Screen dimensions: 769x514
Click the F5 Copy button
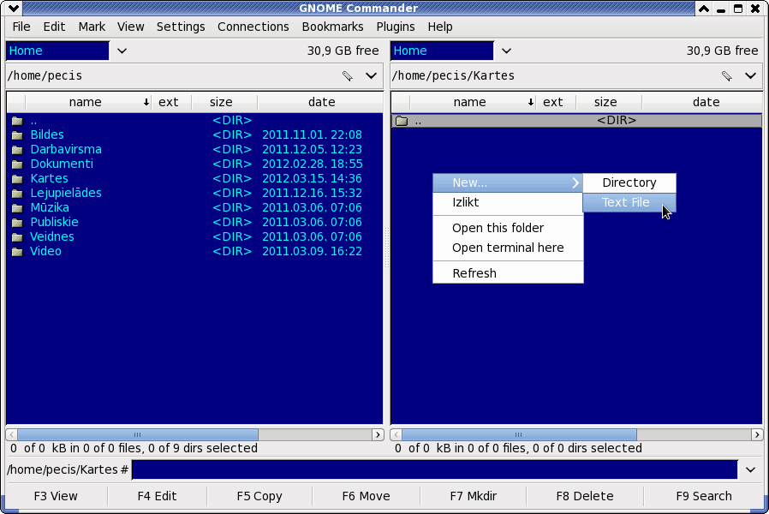point(259,496)
